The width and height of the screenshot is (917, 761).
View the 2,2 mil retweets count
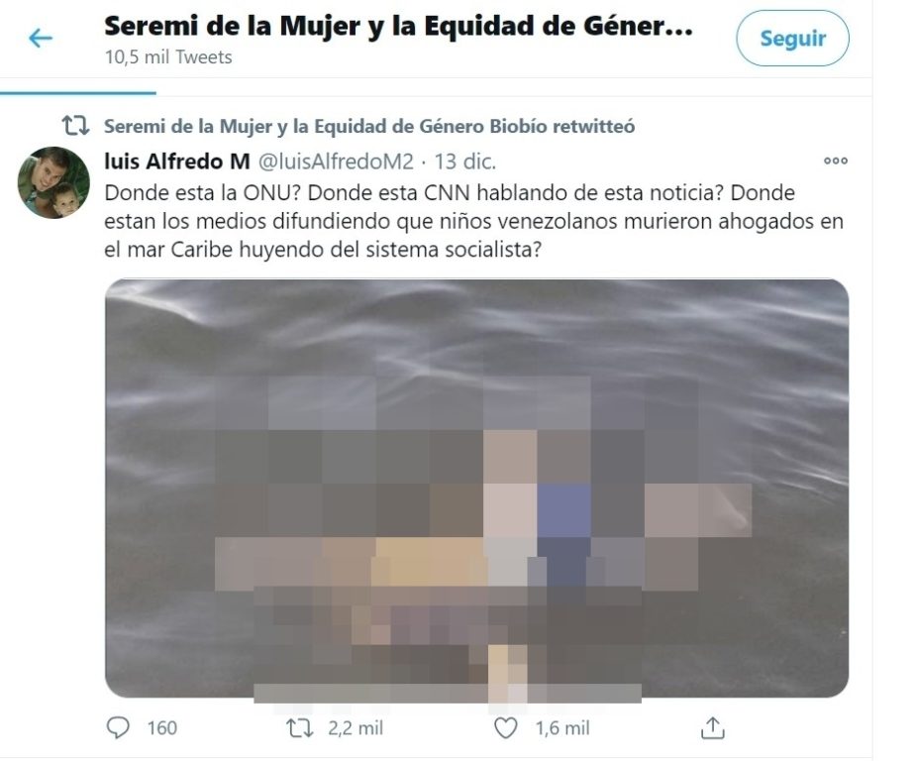[x=355, y=728]
